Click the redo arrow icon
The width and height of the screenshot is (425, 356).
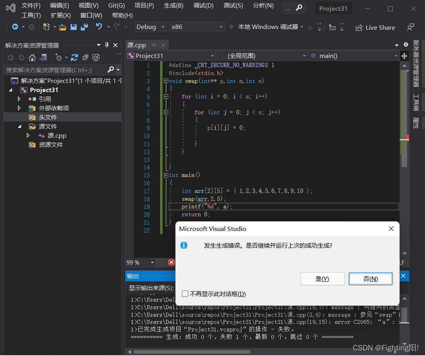click(117, 27)
